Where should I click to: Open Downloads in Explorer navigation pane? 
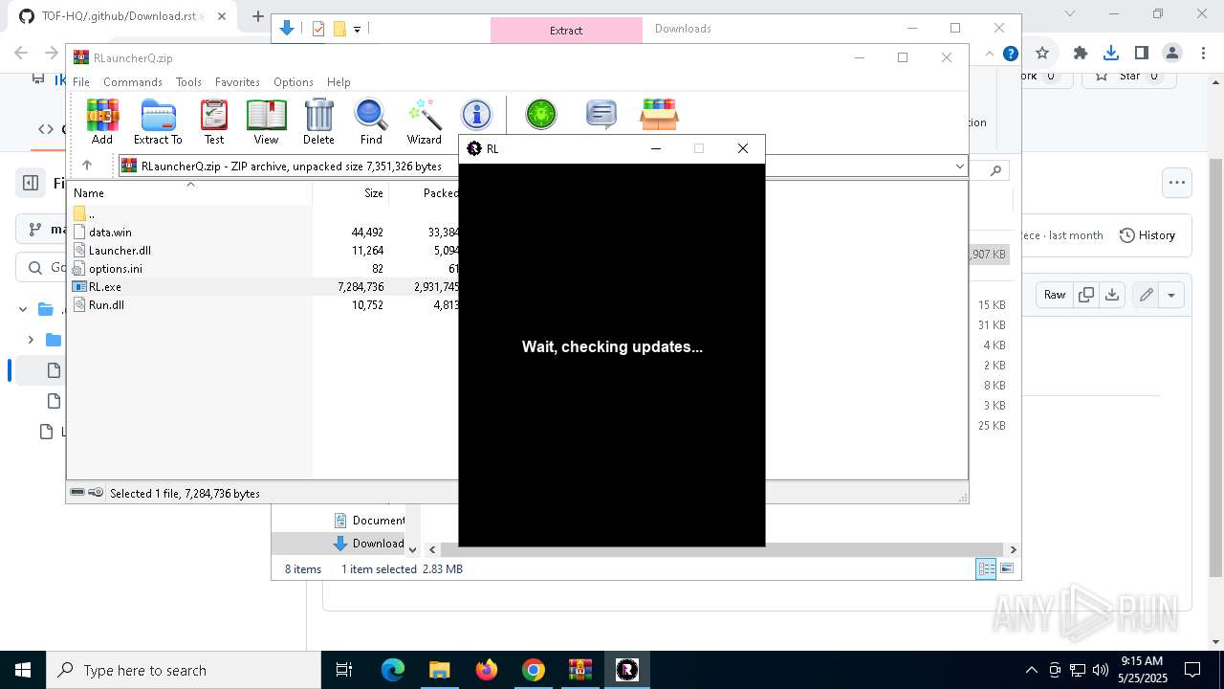[368, 543]
